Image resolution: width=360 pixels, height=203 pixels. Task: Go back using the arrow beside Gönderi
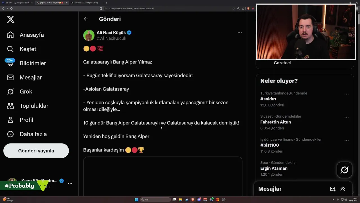86,19
